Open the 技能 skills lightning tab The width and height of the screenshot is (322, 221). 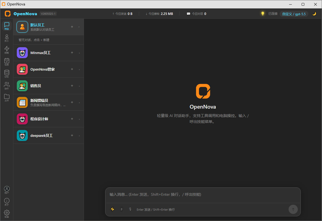[7, 50]
